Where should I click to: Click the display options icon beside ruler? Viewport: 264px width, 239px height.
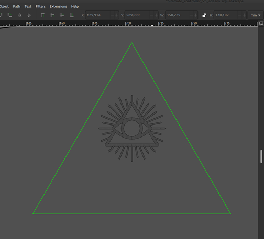261,24
